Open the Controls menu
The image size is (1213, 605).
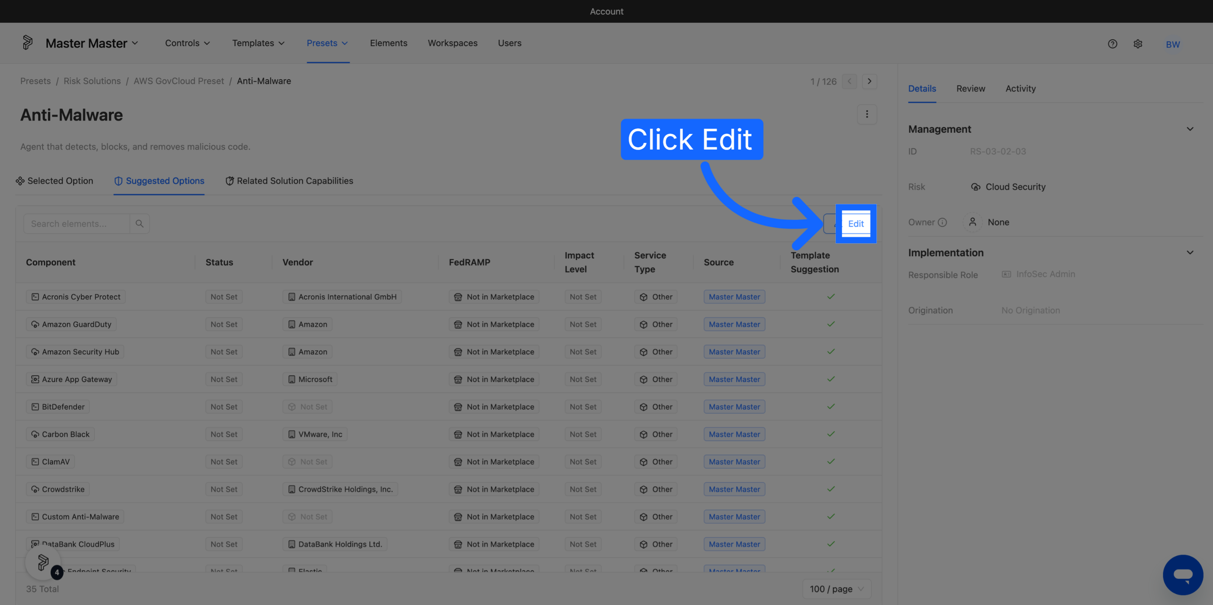click(187, 43)
